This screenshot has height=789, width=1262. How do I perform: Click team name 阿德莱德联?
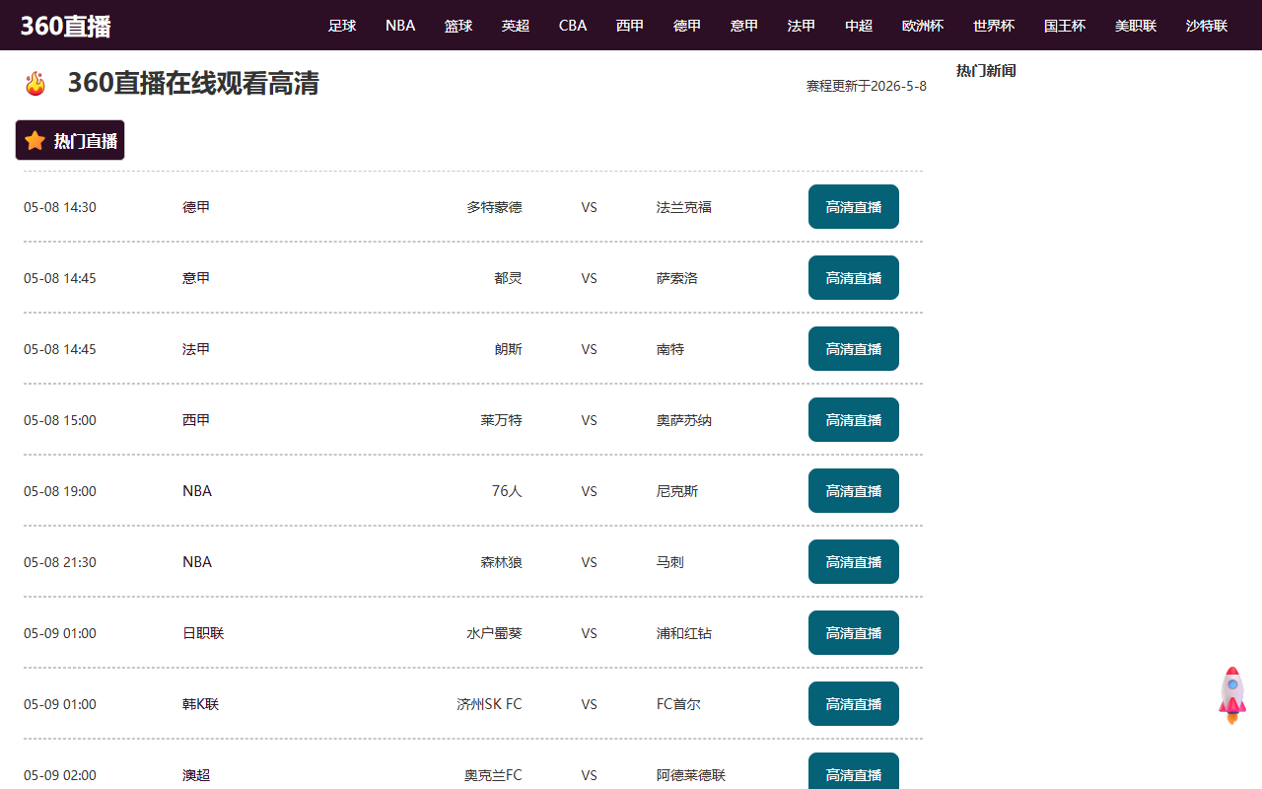(x=691, y=775)
